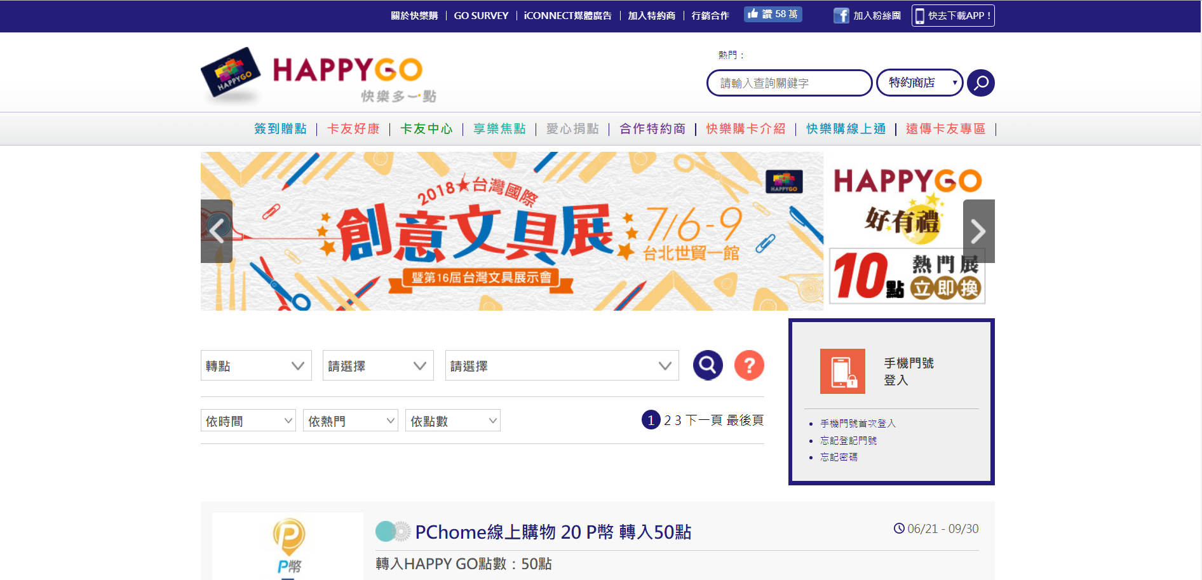Expand the middle 請選擇 dropdown
Image resolution: width=1202 pixels, height=580 pixels.
[378, 365]
